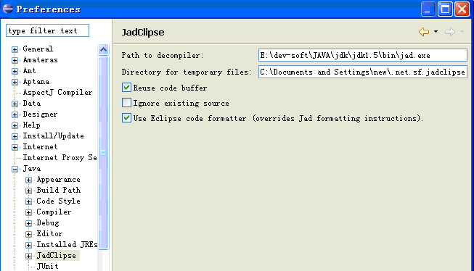Select Internet Proxy Settings tree item
Viewport: 474px width, 271px height.
tap(60, 157)
